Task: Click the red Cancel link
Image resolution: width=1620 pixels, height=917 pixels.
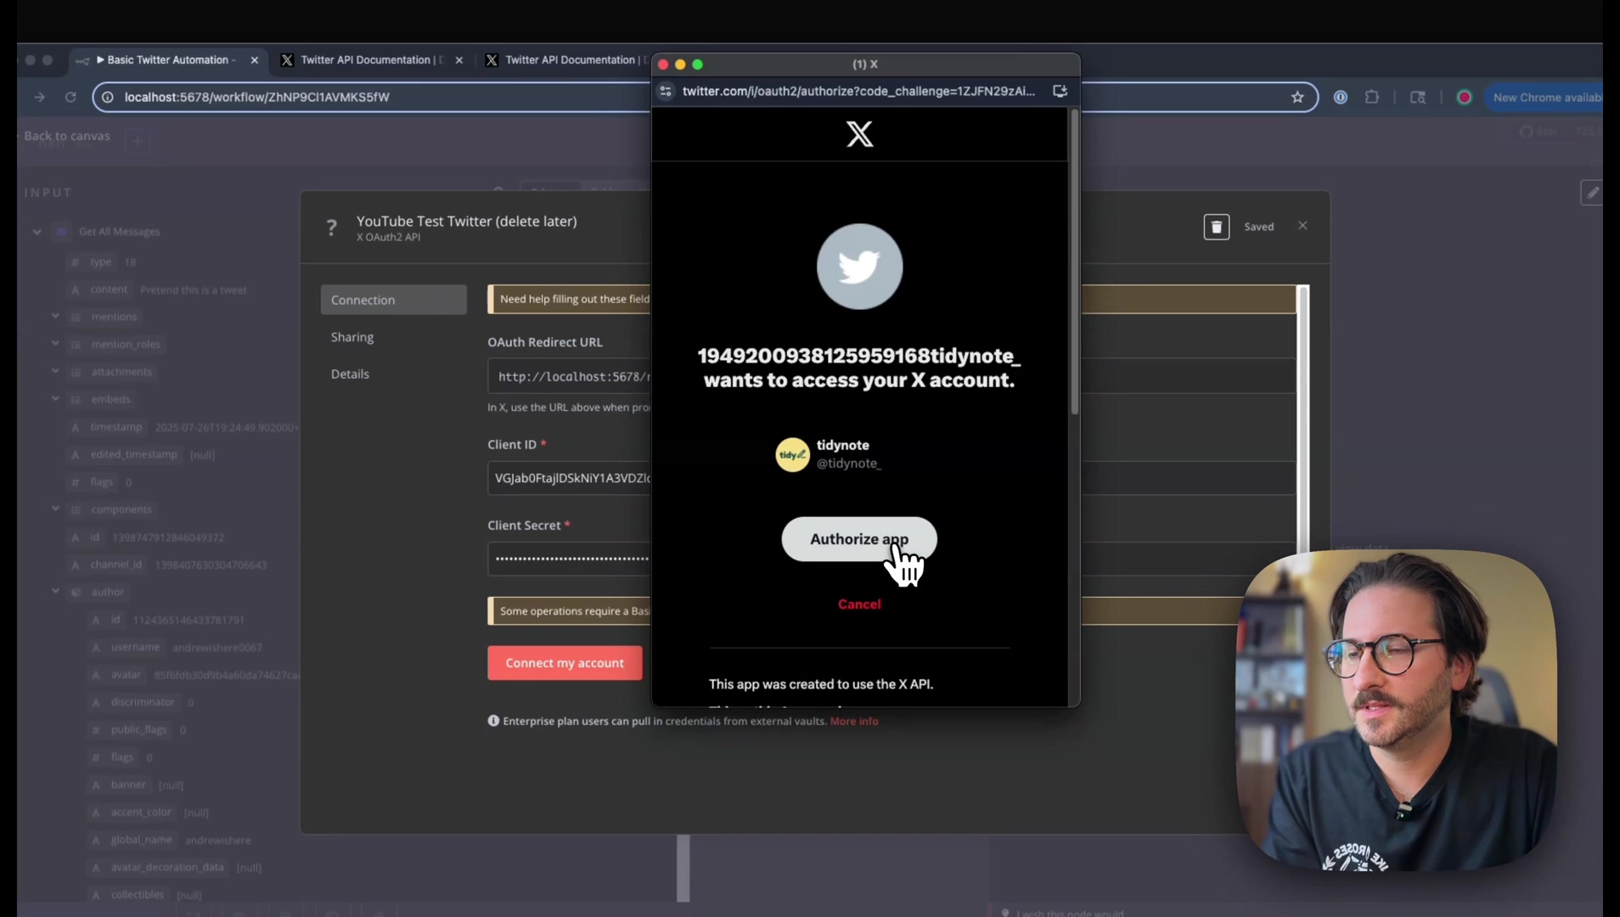Action: [859, 605]
